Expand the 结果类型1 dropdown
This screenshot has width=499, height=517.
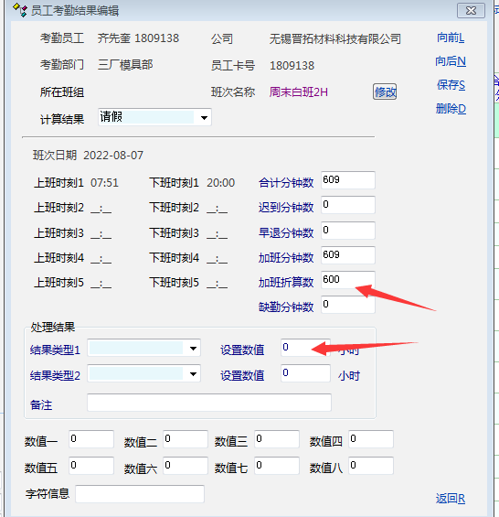193,349
